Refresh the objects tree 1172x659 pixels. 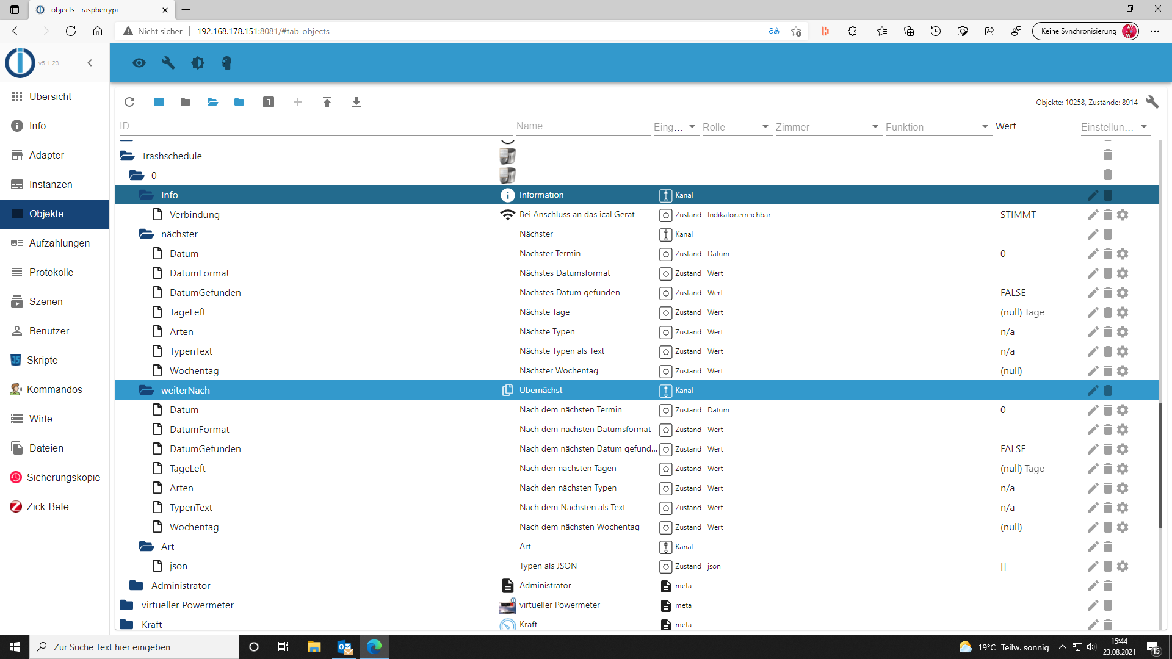[129, 102]
